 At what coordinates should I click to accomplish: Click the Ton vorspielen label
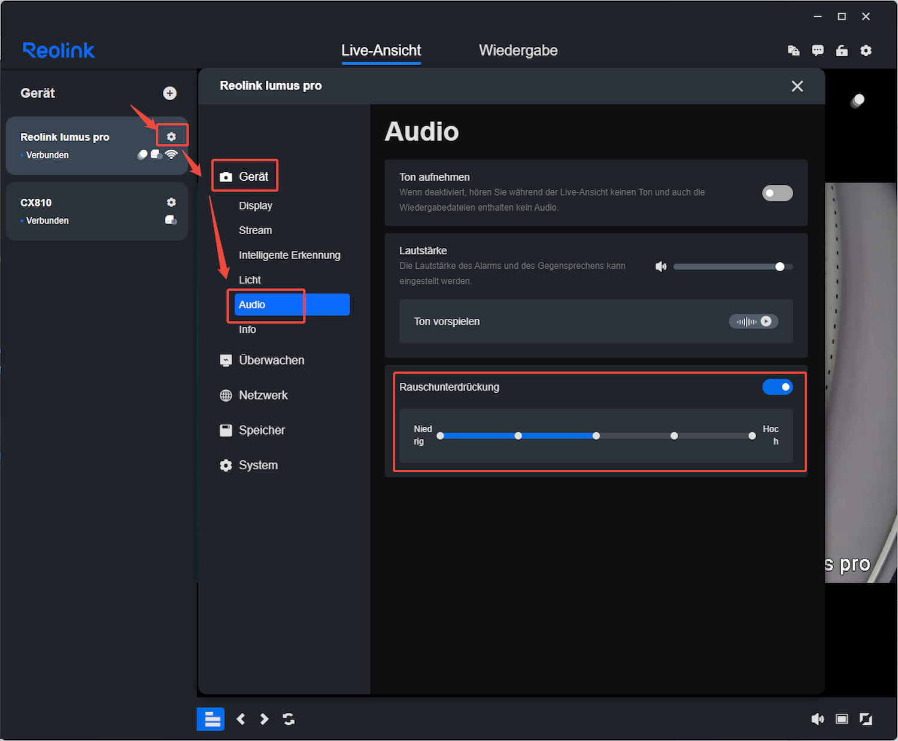tap(447, 321)
